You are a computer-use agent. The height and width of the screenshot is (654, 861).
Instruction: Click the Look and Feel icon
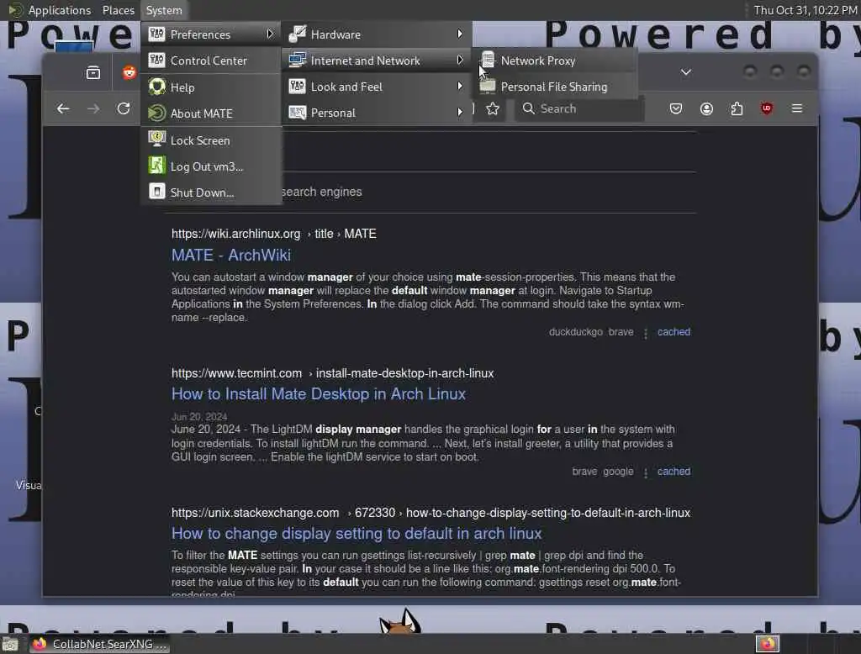pyautogui.click(x=297, y=87)
